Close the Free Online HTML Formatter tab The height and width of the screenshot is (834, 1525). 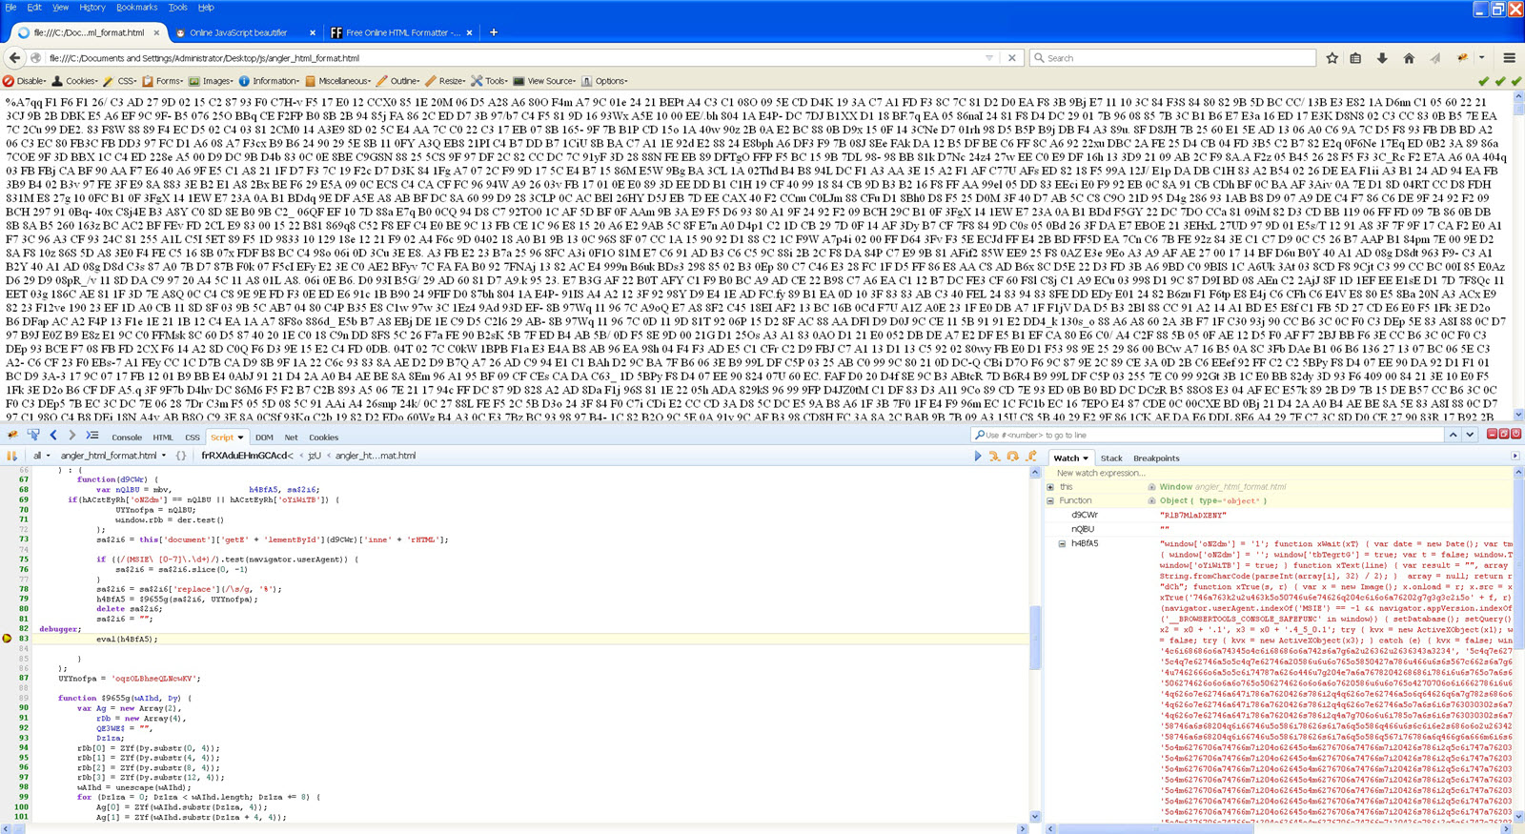pos(469,32)
